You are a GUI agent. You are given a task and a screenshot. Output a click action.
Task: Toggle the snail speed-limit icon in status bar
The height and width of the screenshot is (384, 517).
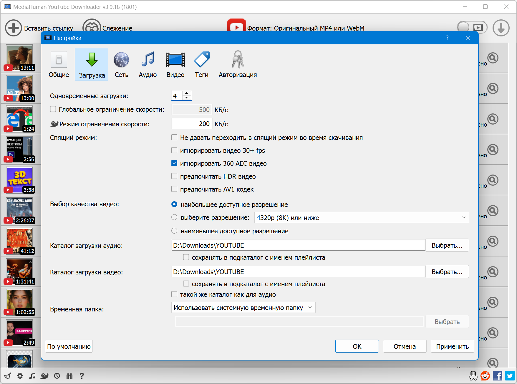click(45, 376)
